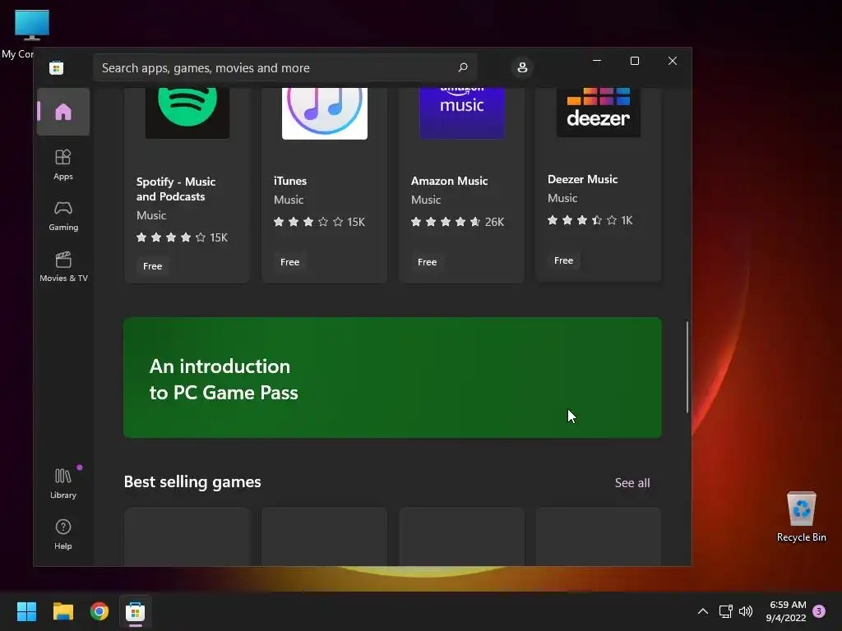Click Amazon Music's 26K star rating
This screenshot has width=842, height=631.
[x=457, y=222]
